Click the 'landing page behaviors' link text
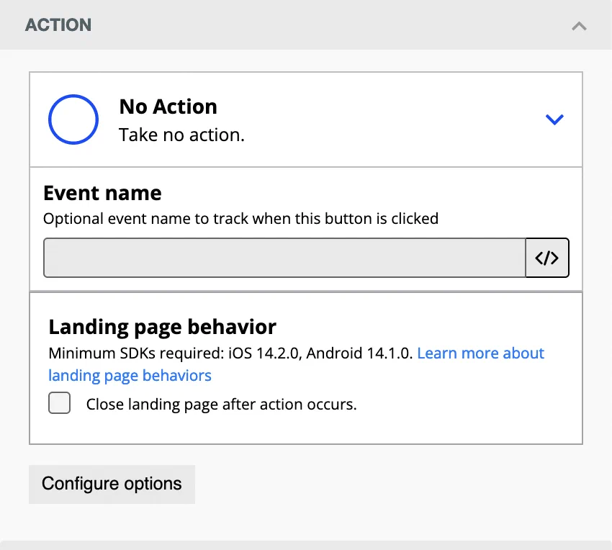The image size is (612, 550). pyautogui.click(x=130, y=375)
